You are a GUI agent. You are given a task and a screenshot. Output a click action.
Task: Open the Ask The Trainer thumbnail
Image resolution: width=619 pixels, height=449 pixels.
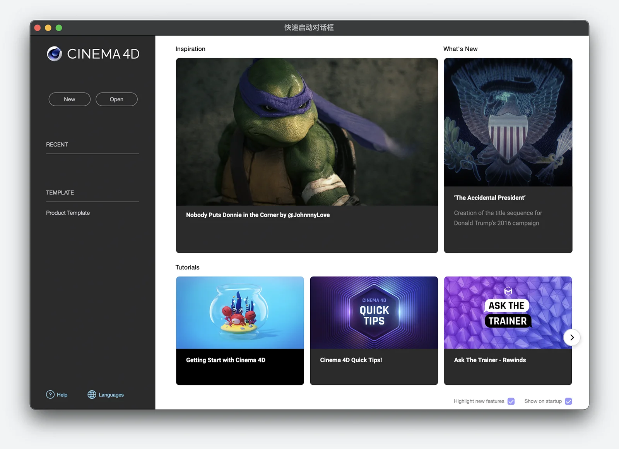[x=508, y=312]
